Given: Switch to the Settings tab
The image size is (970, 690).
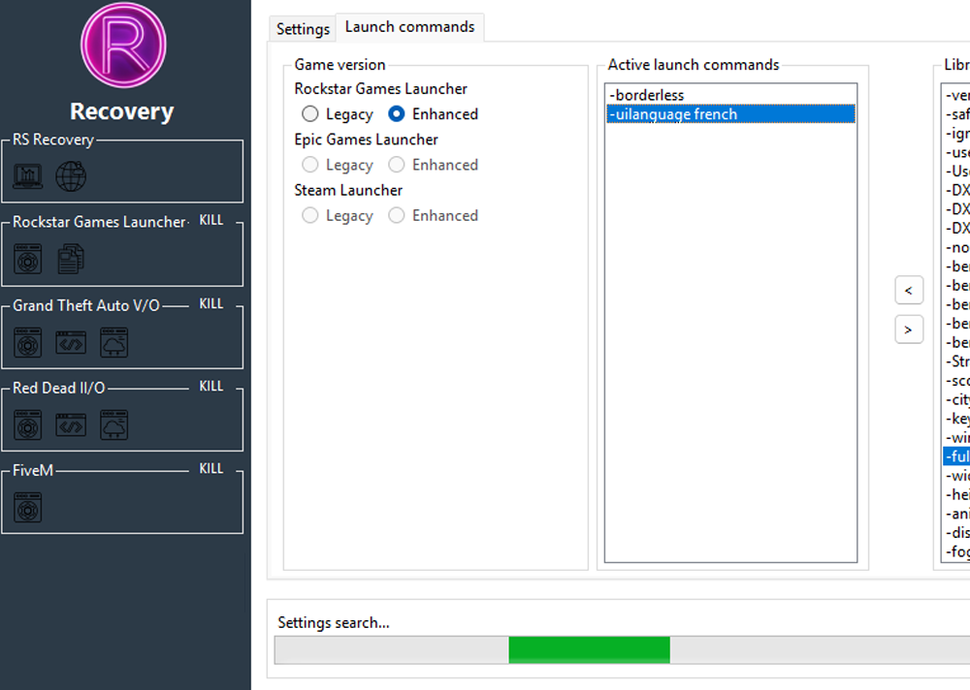Looking at the screenshot, I should pyautogui.click(x=302, y=29).
